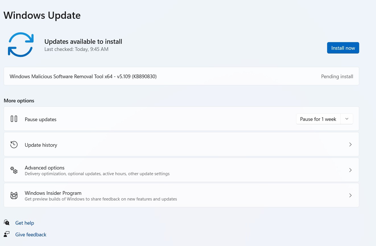Expand Windows Insider Program using its chevron

tap(350, 195)
